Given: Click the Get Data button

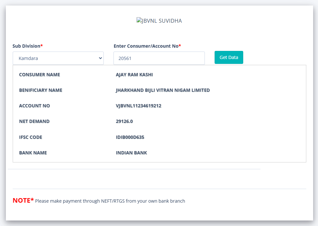Looking at the screenshot, I should [229, 57].
